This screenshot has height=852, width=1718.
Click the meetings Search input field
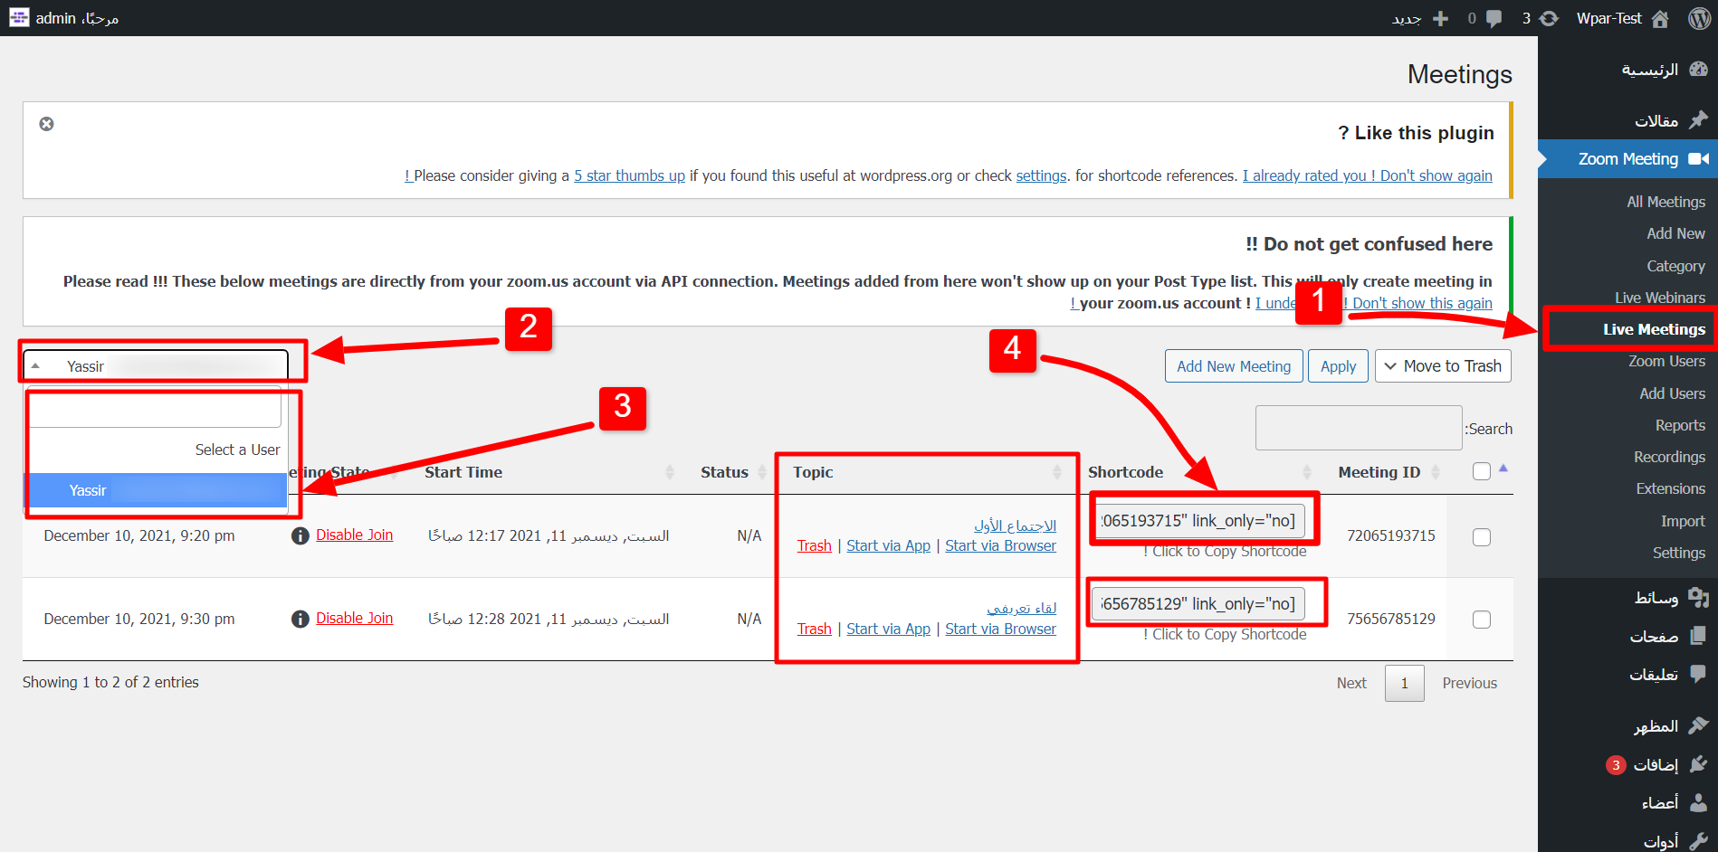pyautogui.click(x=1359, y=428)
